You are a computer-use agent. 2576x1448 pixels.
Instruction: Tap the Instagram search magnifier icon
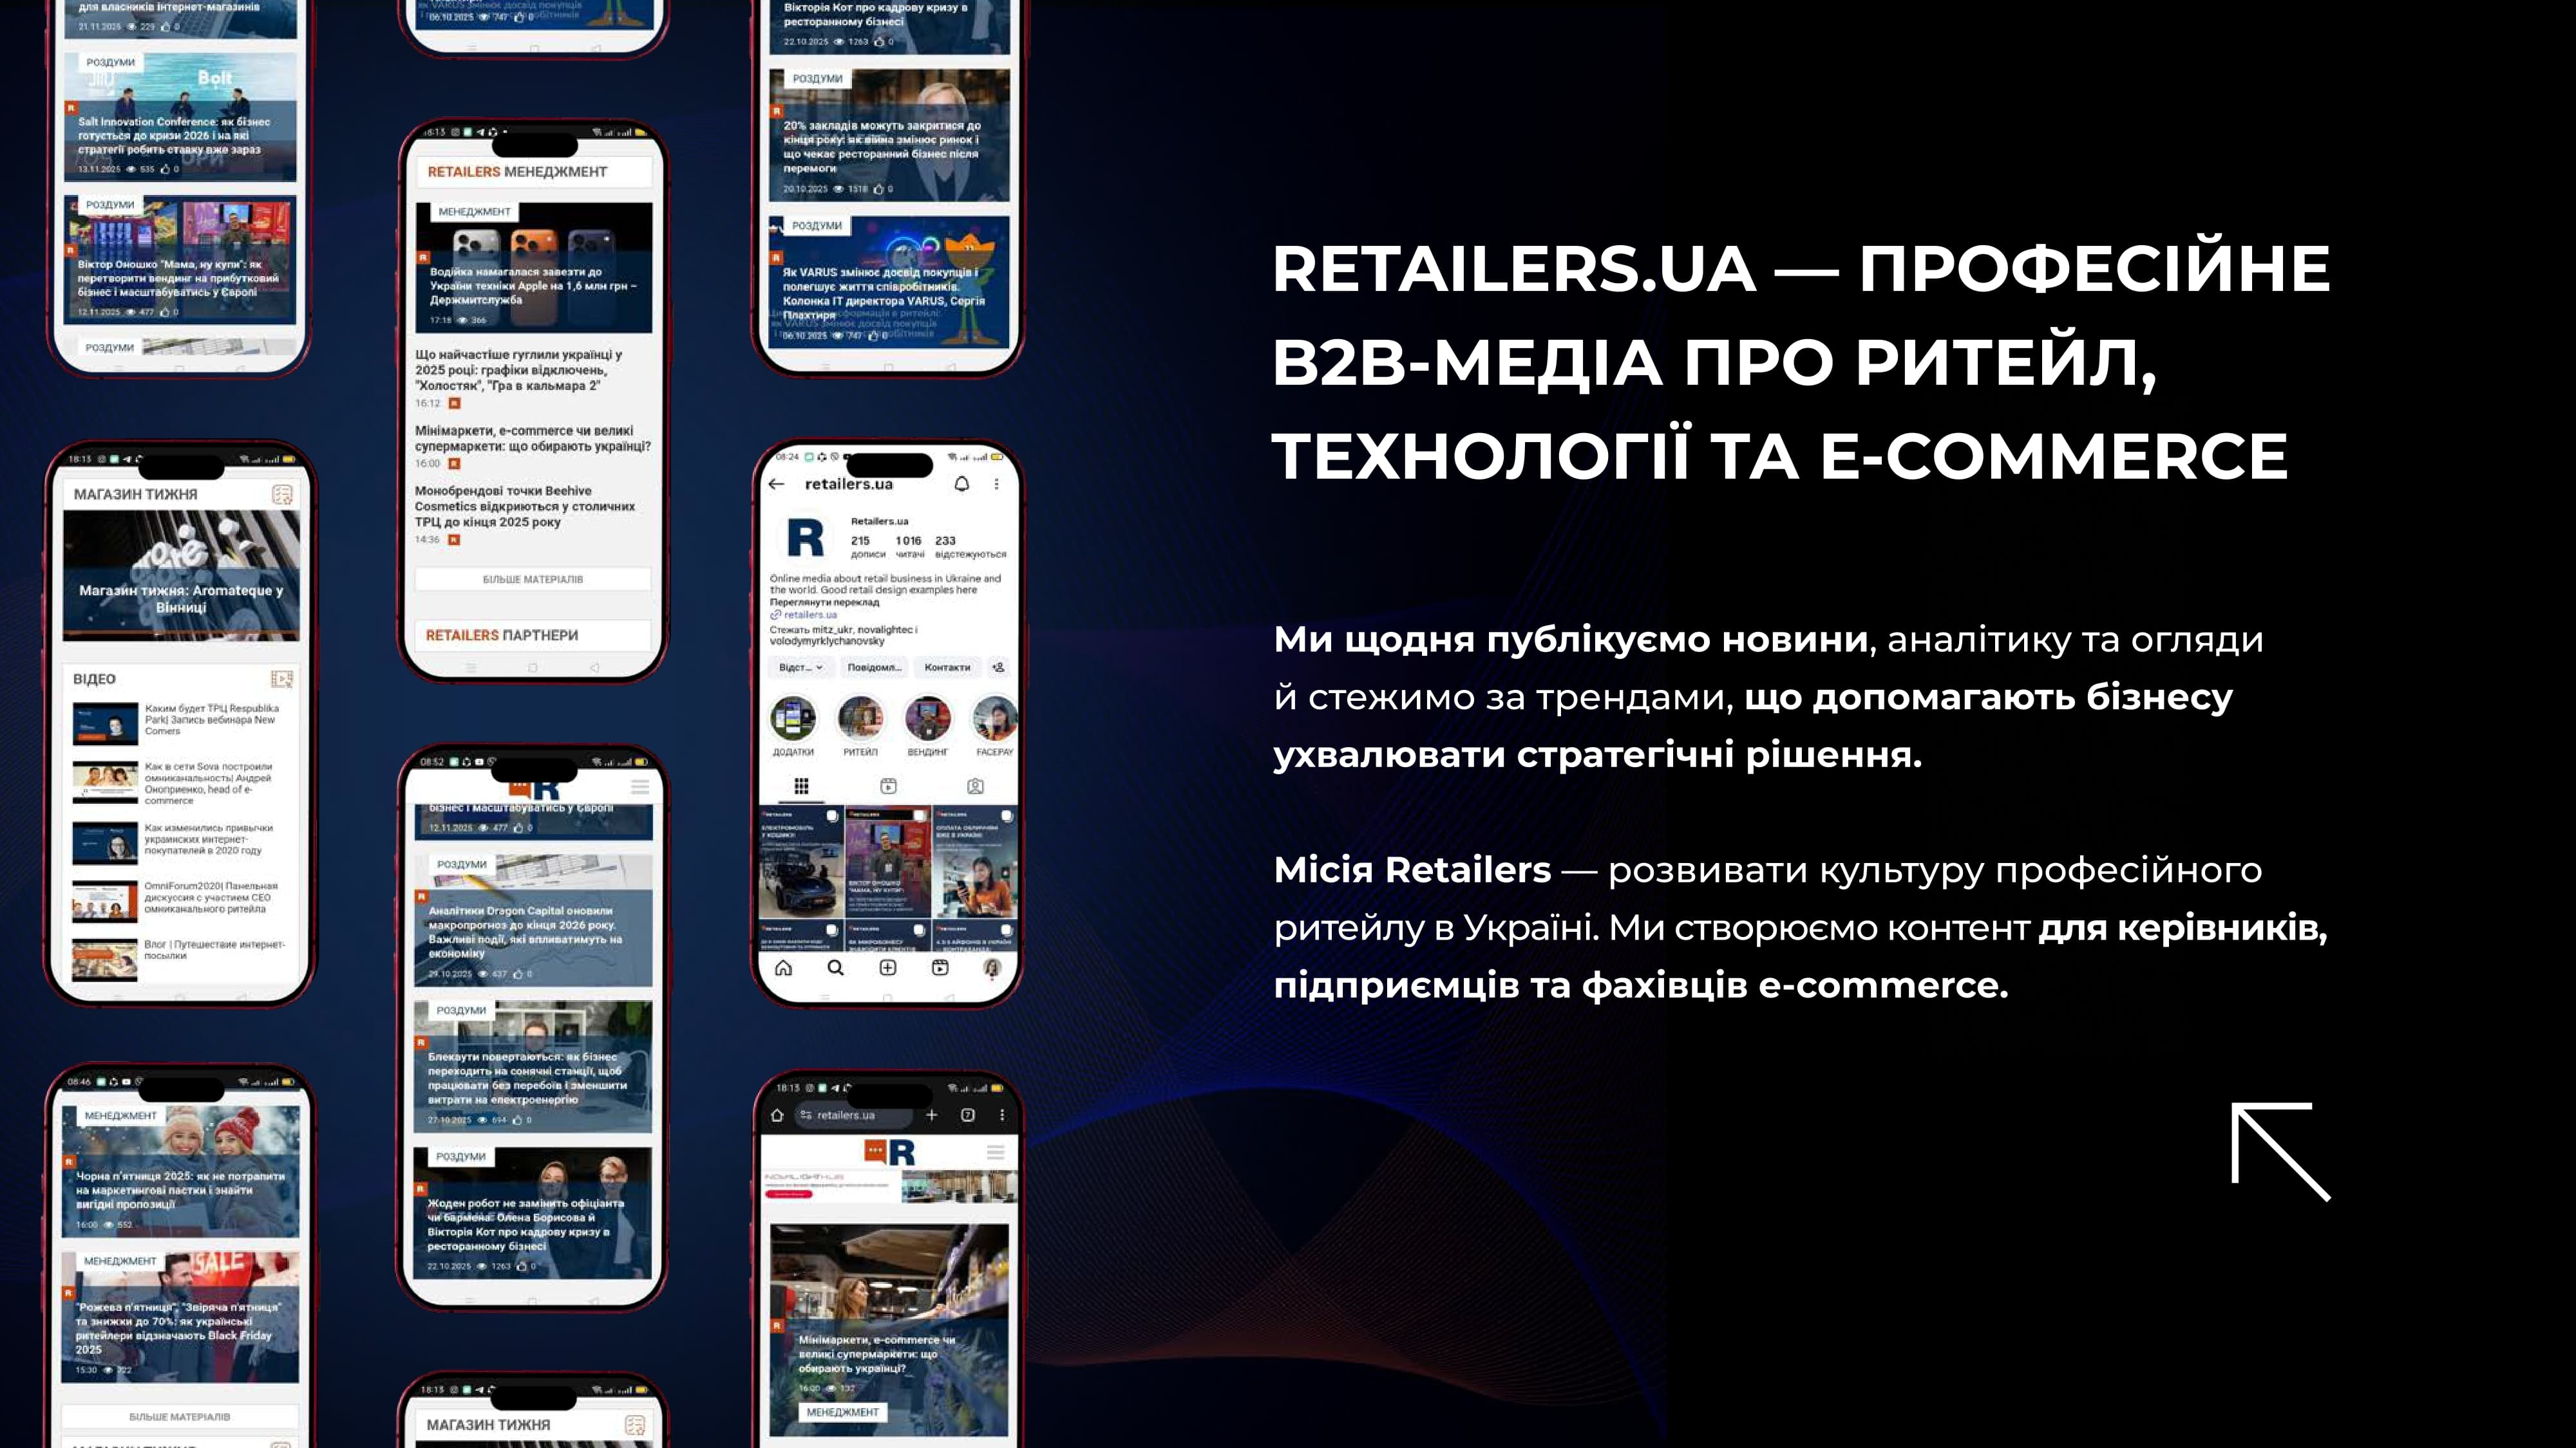pos(836,967)
